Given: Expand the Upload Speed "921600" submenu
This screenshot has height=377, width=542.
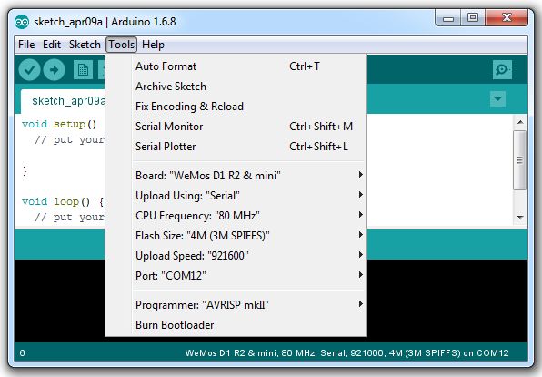Looking at the screenshot, I should [236, 256].
